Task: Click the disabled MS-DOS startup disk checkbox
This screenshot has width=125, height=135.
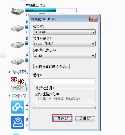Action: coord(37,99)
